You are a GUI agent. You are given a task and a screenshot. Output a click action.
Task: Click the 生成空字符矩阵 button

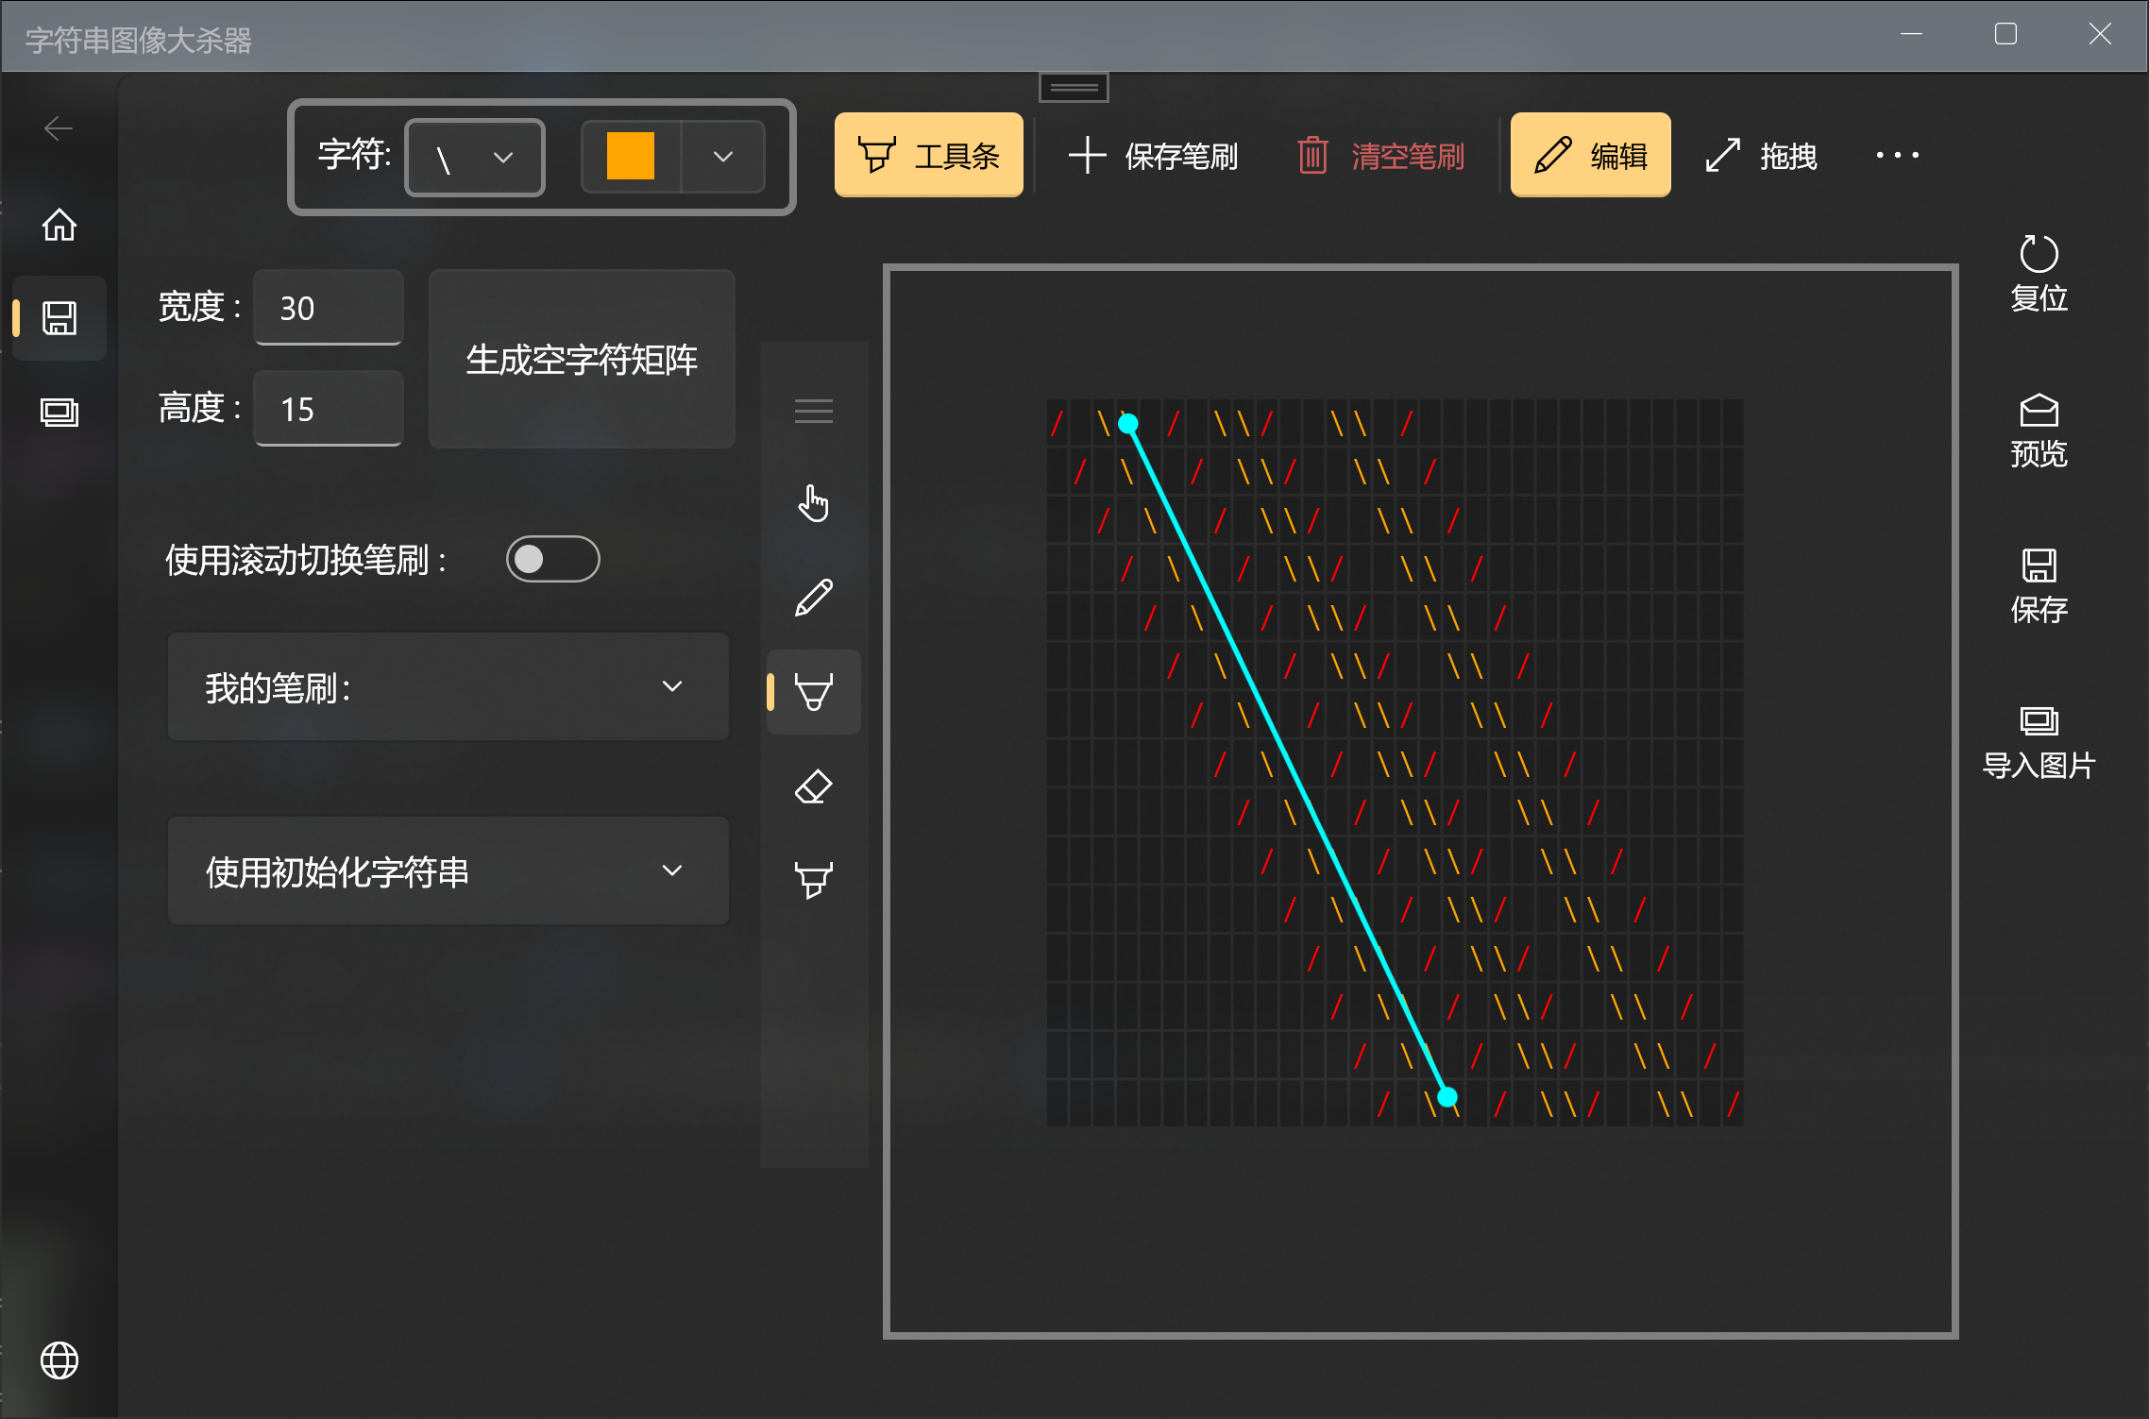pyautogui.click(x=582, y=359)
